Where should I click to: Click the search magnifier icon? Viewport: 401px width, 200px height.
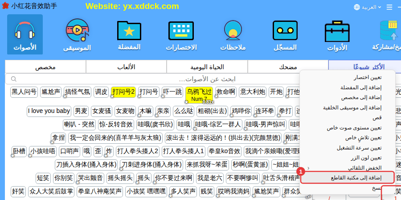tap(14, 79)
